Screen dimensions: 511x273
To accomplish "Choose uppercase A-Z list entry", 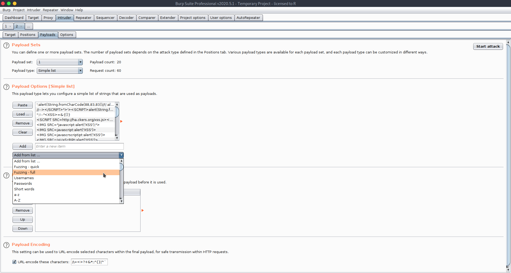I will tap(66, 200).
